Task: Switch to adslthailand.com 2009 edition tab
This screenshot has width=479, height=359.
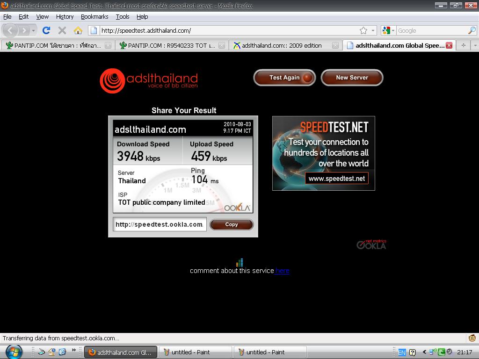Action: [x=286, y=45]
